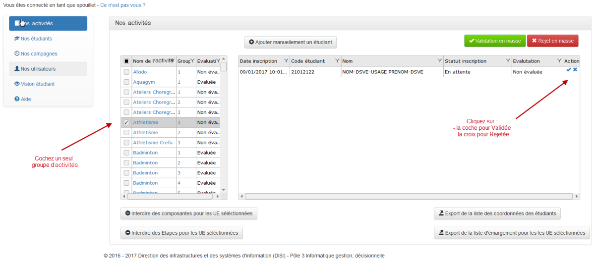
Task: Click the blue cross reject icon
Action: 575,70
